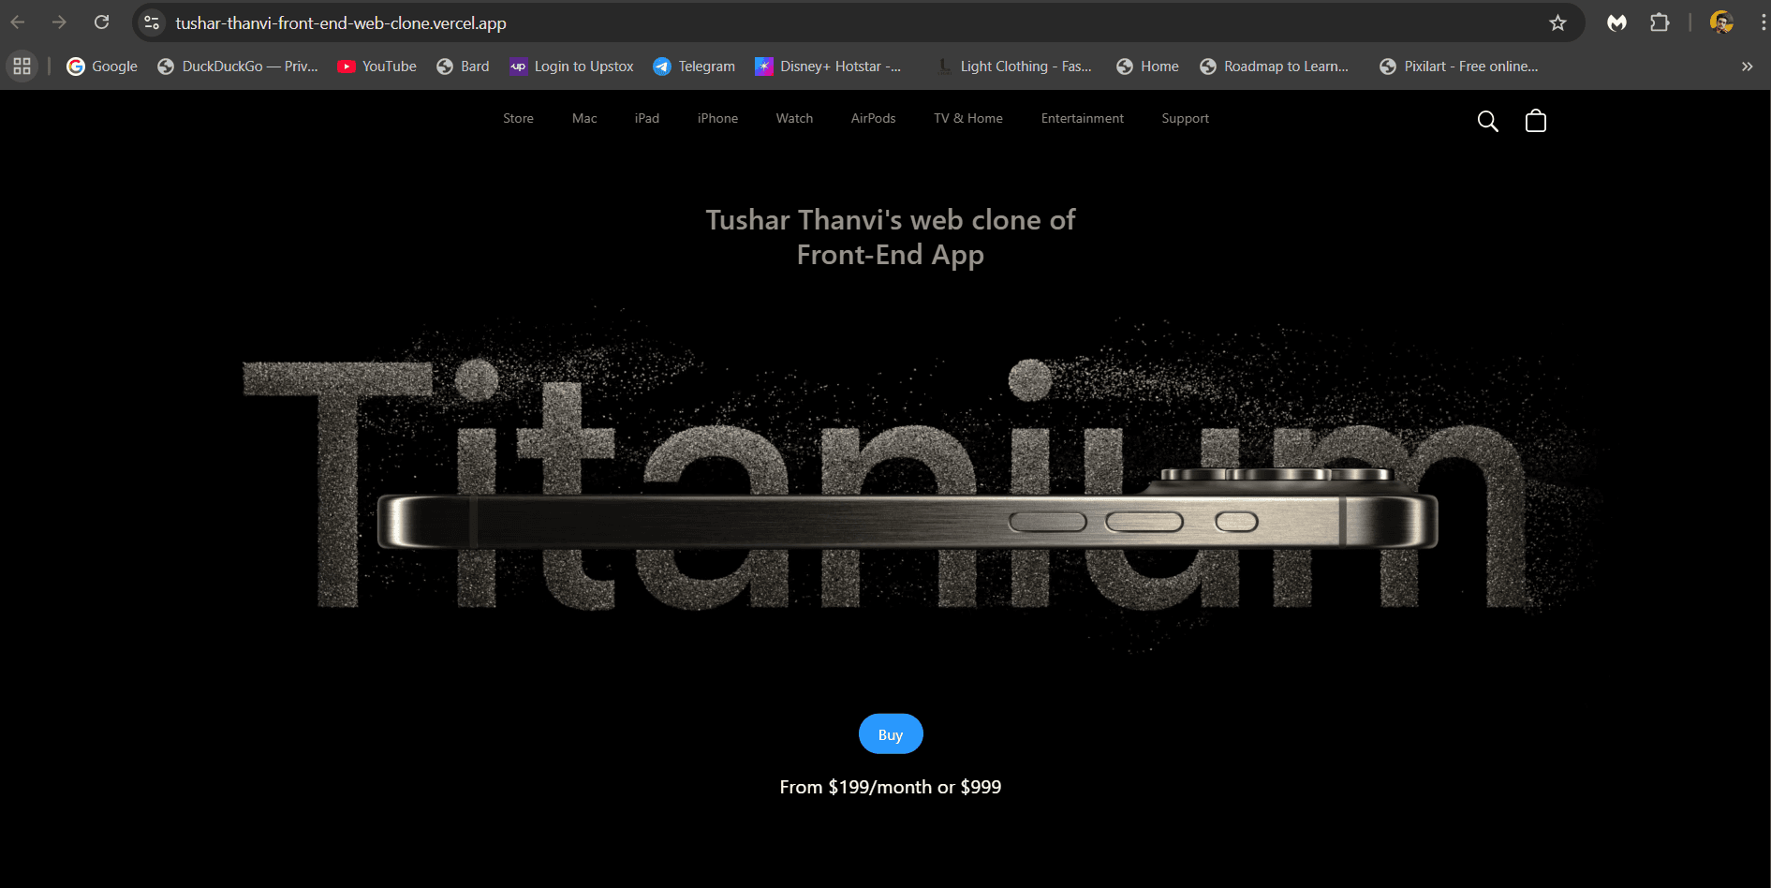Open the DuckDuckGo bookmark
The image size is (1771, 888).
coord(238,67)
